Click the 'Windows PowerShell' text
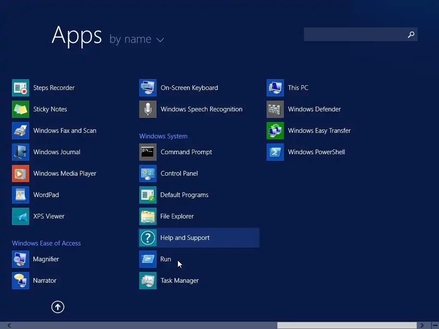Image resolution: width=439 pixels, height=329 pixels. click(x=317, y=152)
